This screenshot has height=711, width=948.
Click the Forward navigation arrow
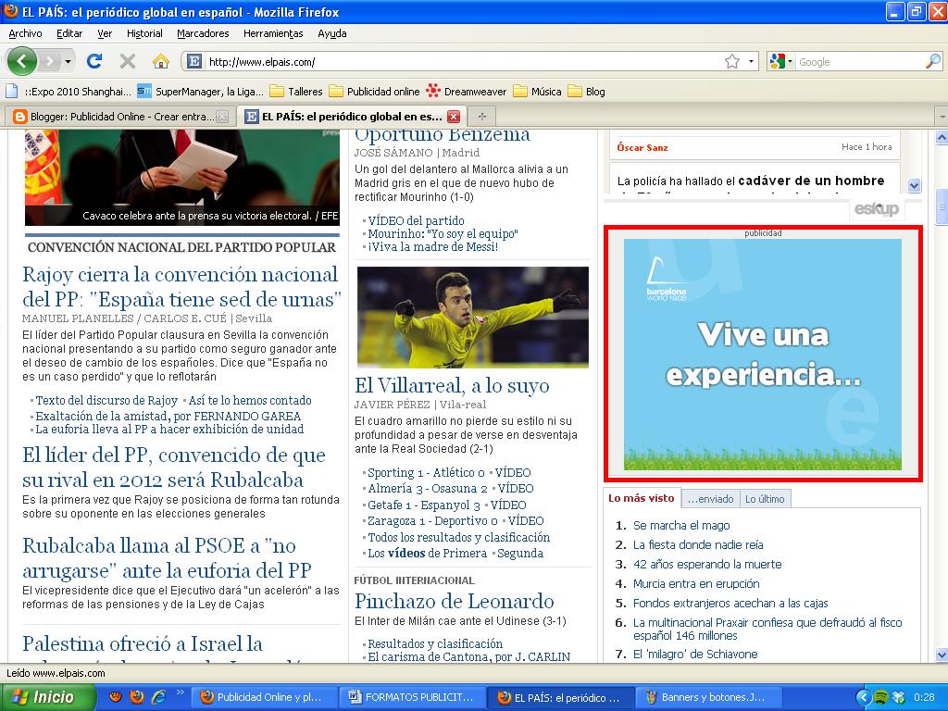point(50,61)
